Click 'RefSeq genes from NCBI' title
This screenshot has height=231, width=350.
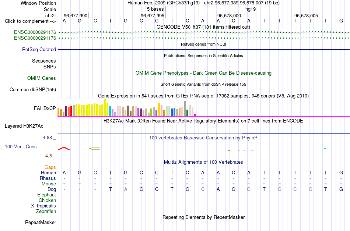click(203, 44)
